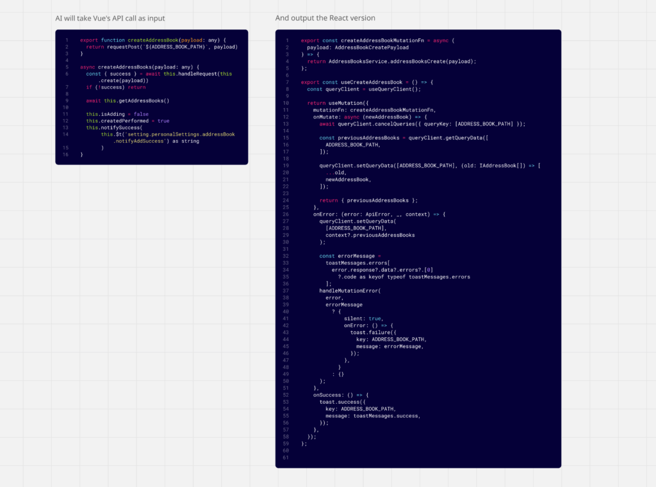Screen dimensions: 656x487
Task: Click the "handleMutationError(" line
Action: coord(350,291)
